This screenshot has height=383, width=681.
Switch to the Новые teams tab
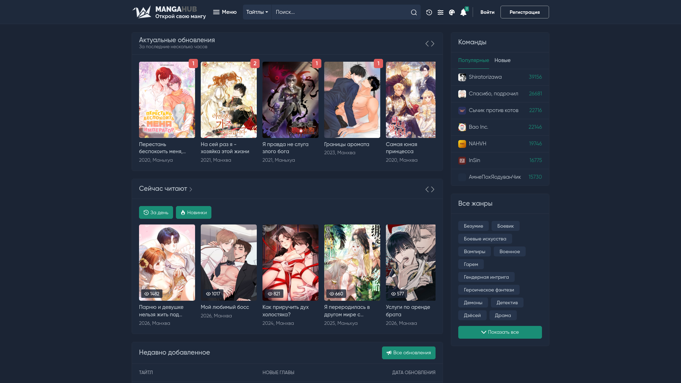[x=503, y=60]
